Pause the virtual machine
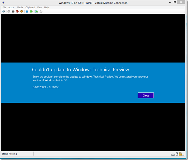The image size is (188, 160). pos(27,11)
